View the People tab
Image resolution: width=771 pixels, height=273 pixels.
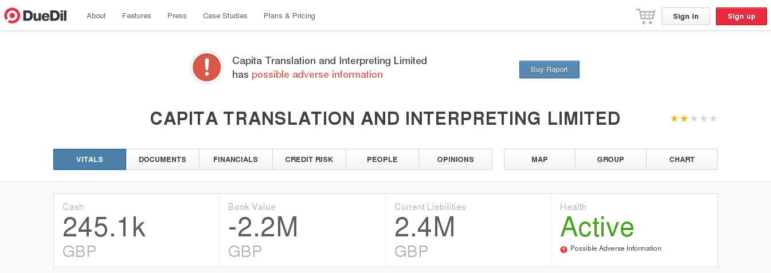pyautogui.click(x=382, y=160)
